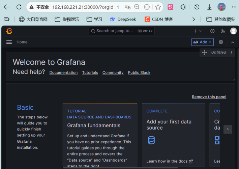The height and width of the screenshot is (169, 239).
Task: Click the Grafana logo
Action: [x=9, y=31]
